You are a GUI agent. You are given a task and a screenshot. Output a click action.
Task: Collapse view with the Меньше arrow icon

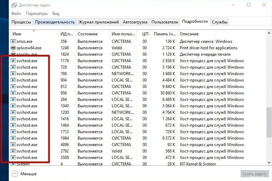(15, 174)
